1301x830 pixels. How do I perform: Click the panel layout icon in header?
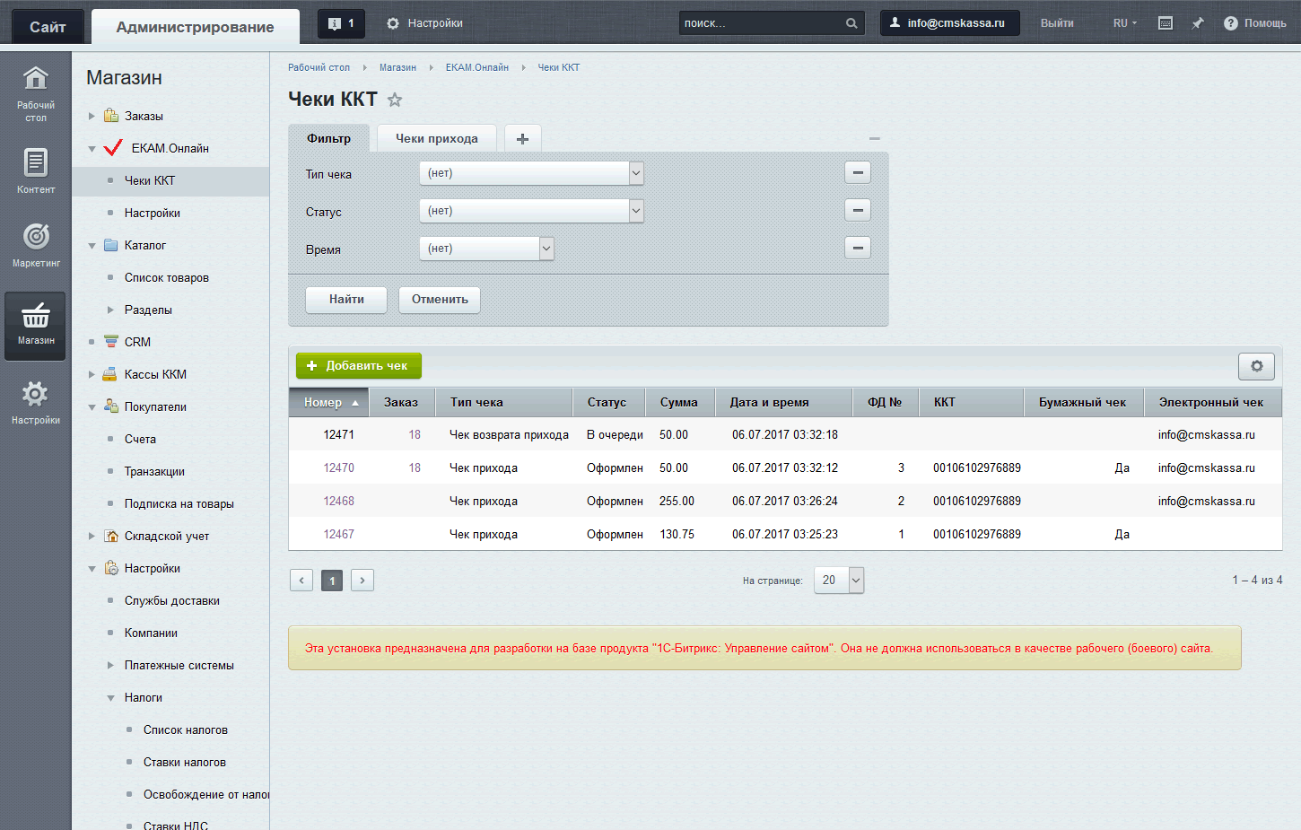pos(1166,23)
